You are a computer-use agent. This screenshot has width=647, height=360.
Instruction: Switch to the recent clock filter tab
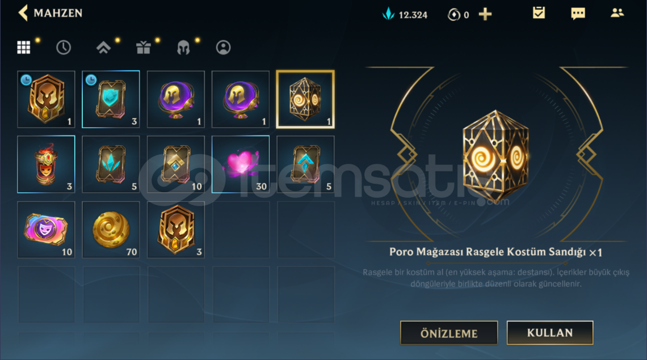[63, 48]
